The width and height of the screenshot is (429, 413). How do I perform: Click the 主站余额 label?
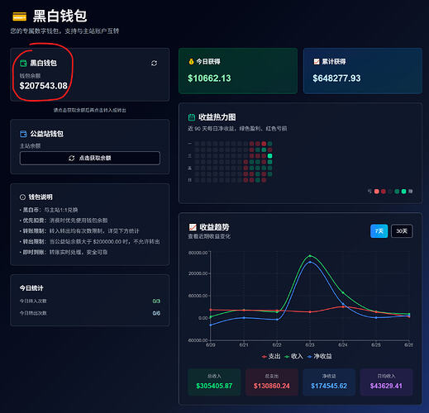(30, 146)
